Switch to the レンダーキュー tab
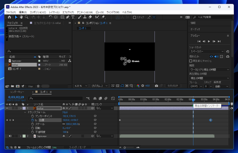 (17, 92)
